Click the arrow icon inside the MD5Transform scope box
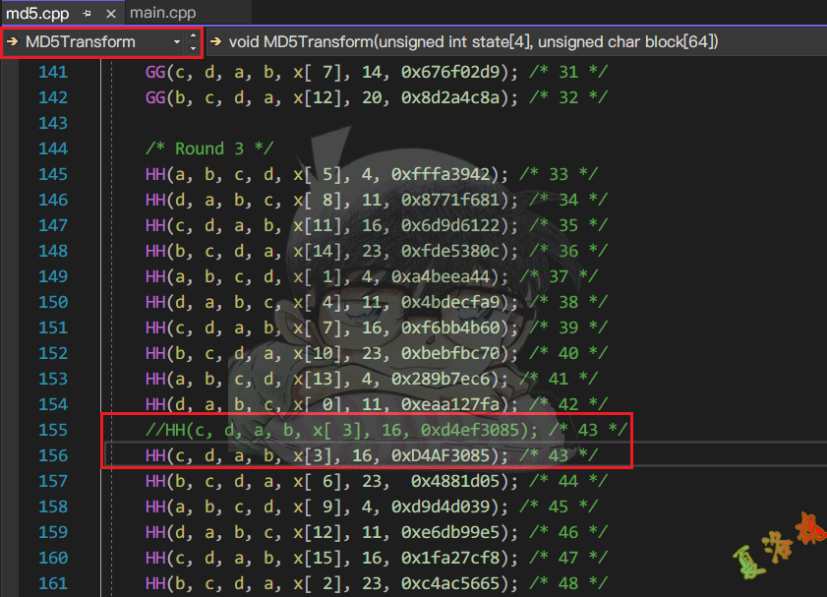This screenshot has height=597, width=827. tap(13, 42)
